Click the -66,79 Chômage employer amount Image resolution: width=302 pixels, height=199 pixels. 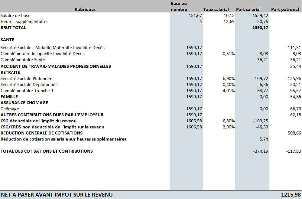click(x=295, y=109)
